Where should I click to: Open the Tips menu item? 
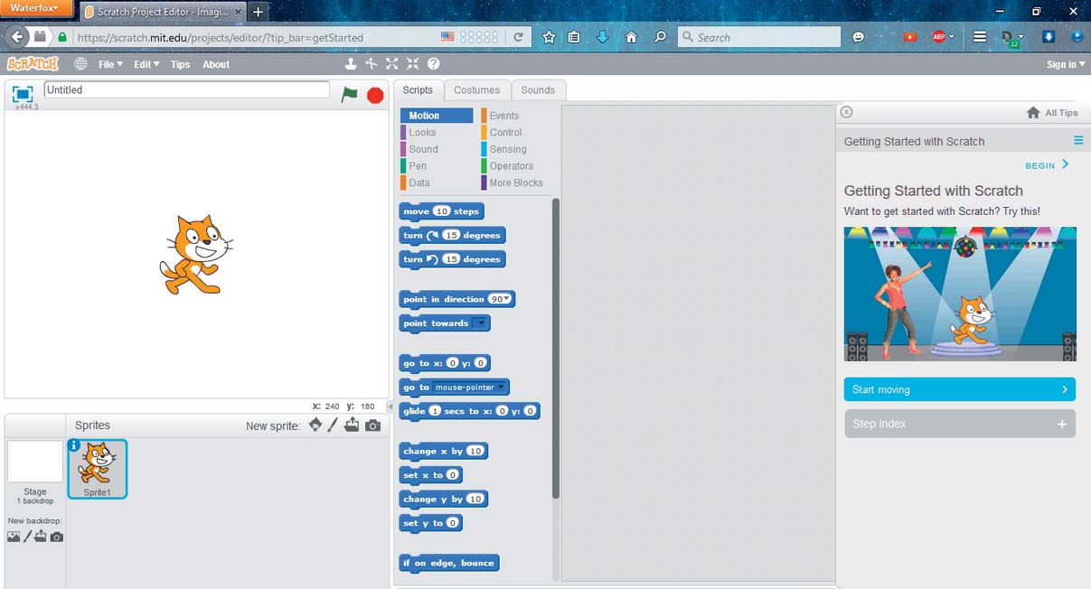coord(181,64)
